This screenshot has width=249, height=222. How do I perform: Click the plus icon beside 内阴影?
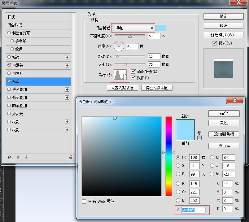[x=67, y=65]
